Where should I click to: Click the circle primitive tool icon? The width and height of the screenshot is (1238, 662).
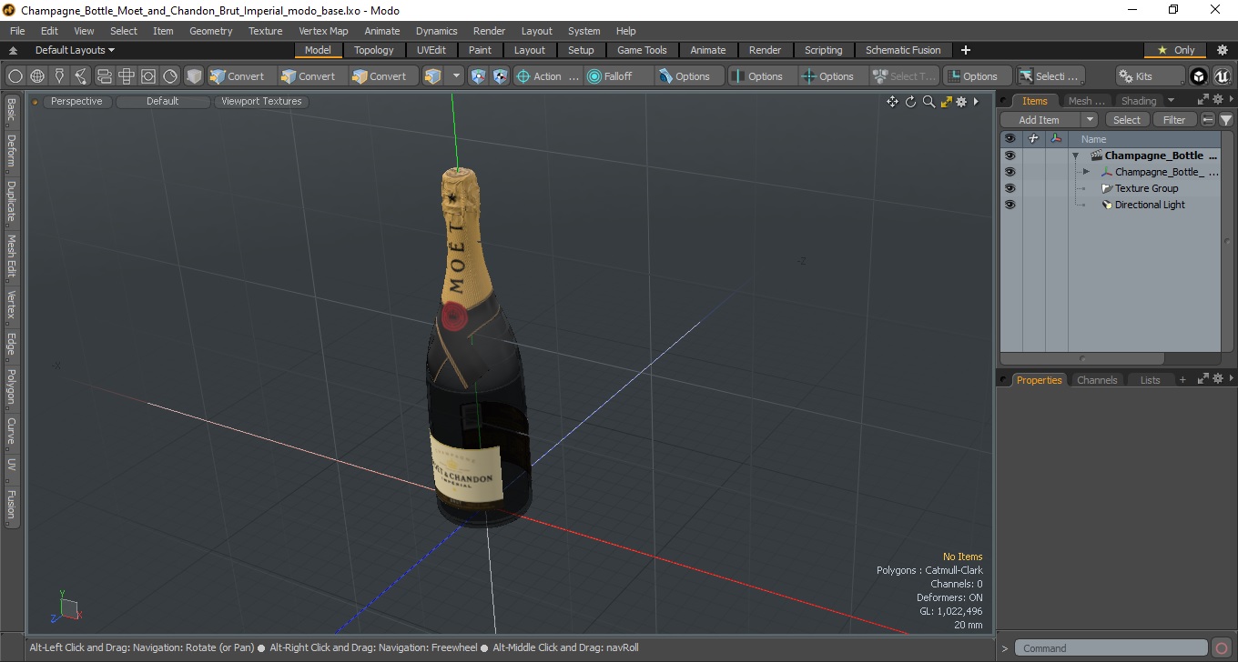pyautogui.click(x=15, y=76)
